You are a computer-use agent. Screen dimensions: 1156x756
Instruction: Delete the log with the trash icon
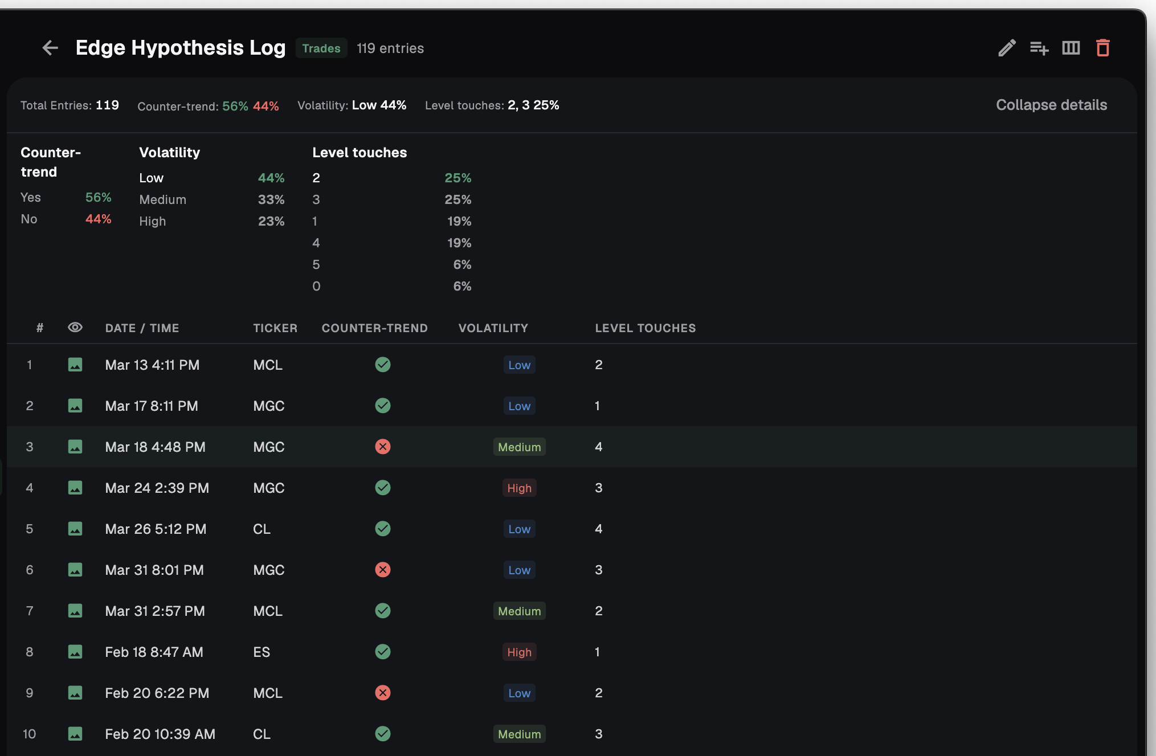pos(1103,48)
